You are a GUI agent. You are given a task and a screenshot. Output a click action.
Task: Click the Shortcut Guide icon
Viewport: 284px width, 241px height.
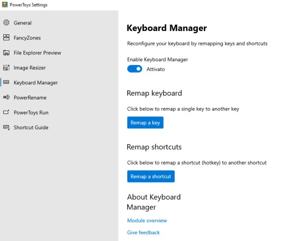pyautogui.click(x=6, y=127)
